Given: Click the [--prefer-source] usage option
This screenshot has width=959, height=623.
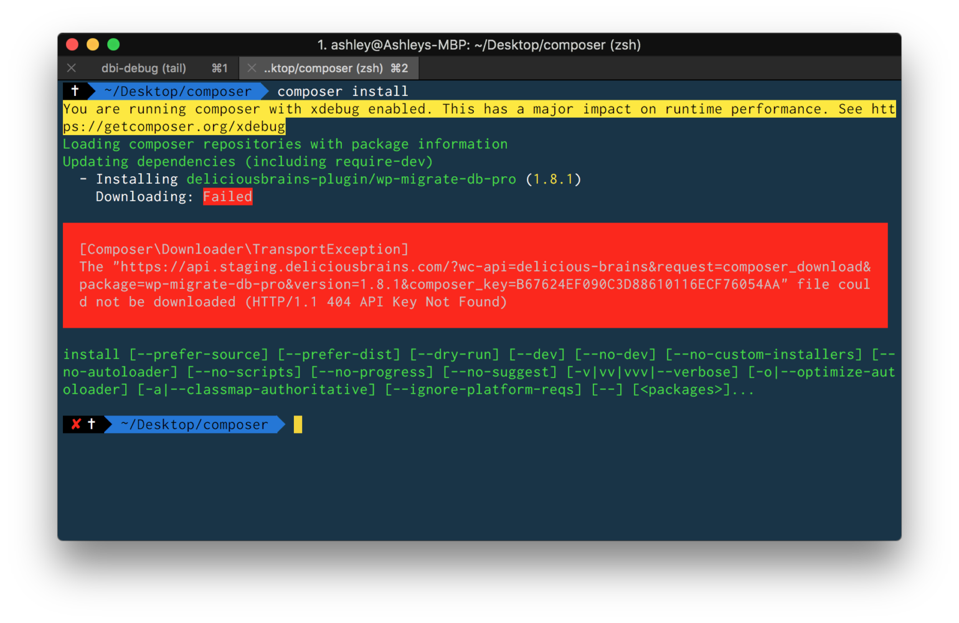Looking at the screenshot, I should coord(199,354).
